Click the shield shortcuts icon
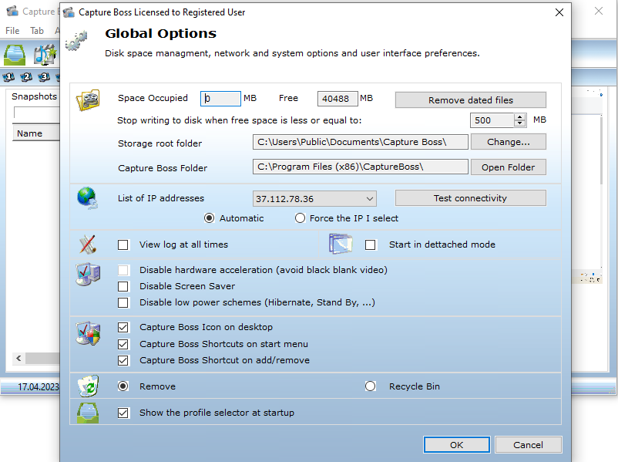The image size is (618, 462). (x=89, y=333)
